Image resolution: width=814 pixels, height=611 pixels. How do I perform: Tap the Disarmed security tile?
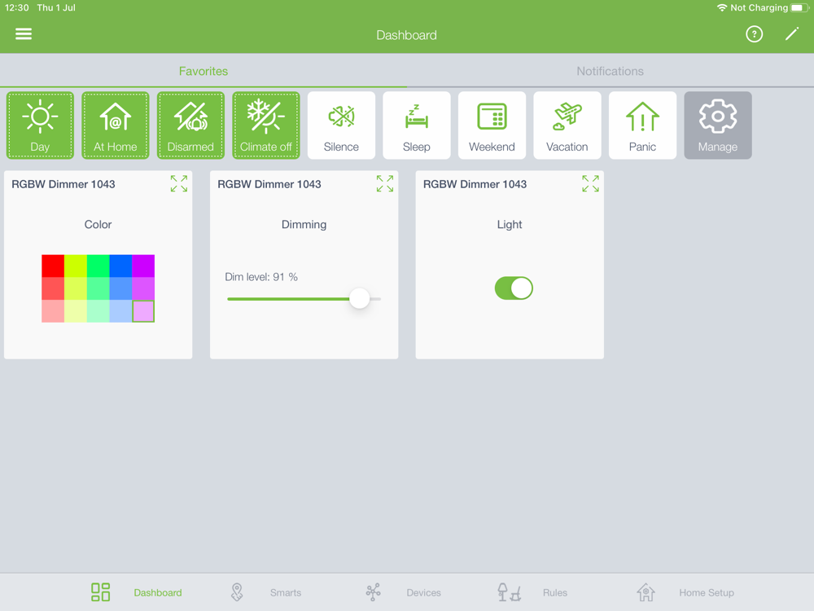click(x=190, y=125)
